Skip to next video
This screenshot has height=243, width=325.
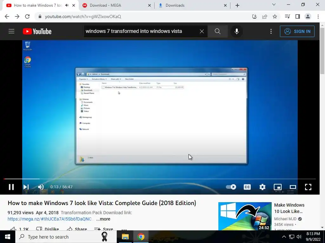pos(26,187)
